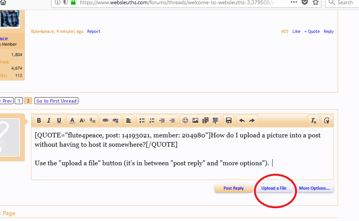
Task: Open the text alignment dropdown
Action: tap(129, 121)
